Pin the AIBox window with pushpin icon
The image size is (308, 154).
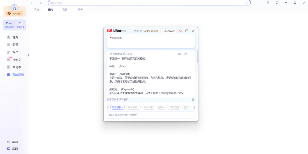pos(181,31)
